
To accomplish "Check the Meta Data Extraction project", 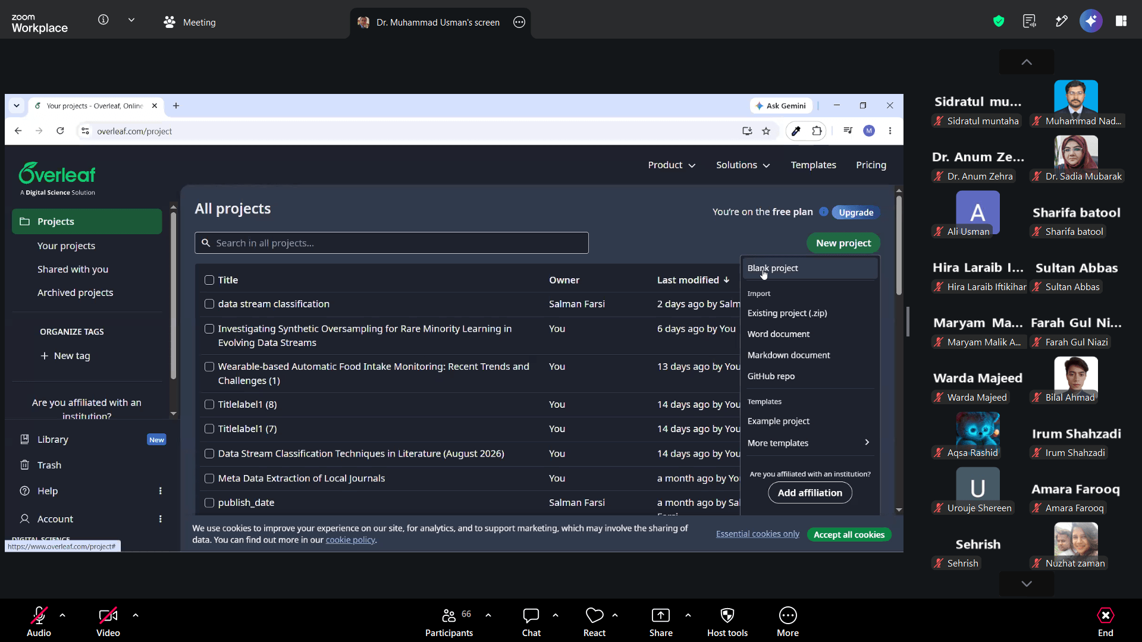I will click(x=209, y=479).
